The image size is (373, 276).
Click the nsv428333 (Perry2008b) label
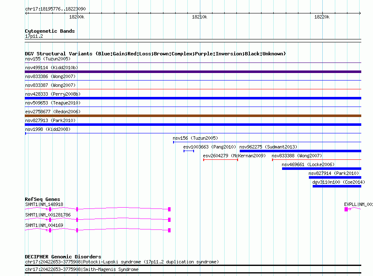[x=53, y=94]
